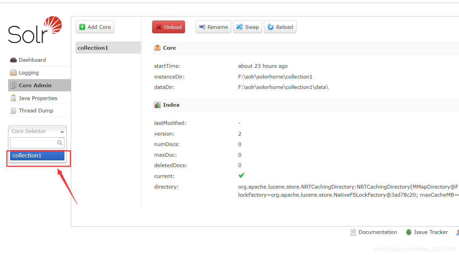Collapse the Core Selector dropdown
459x255 pixels.
point(37,131)
